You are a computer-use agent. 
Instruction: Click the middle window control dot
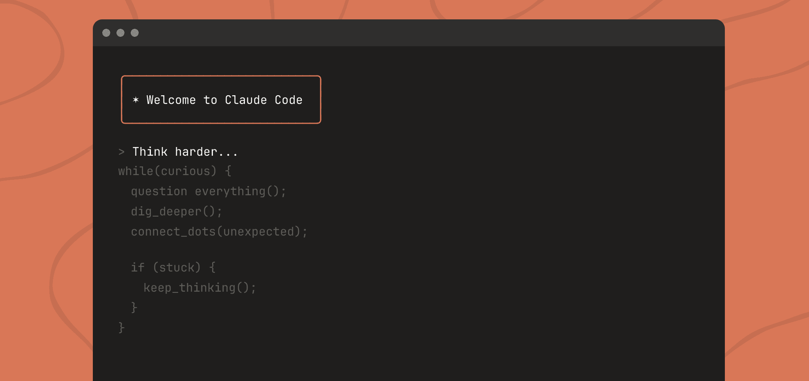pyautogui.click(x=120, y=33)
